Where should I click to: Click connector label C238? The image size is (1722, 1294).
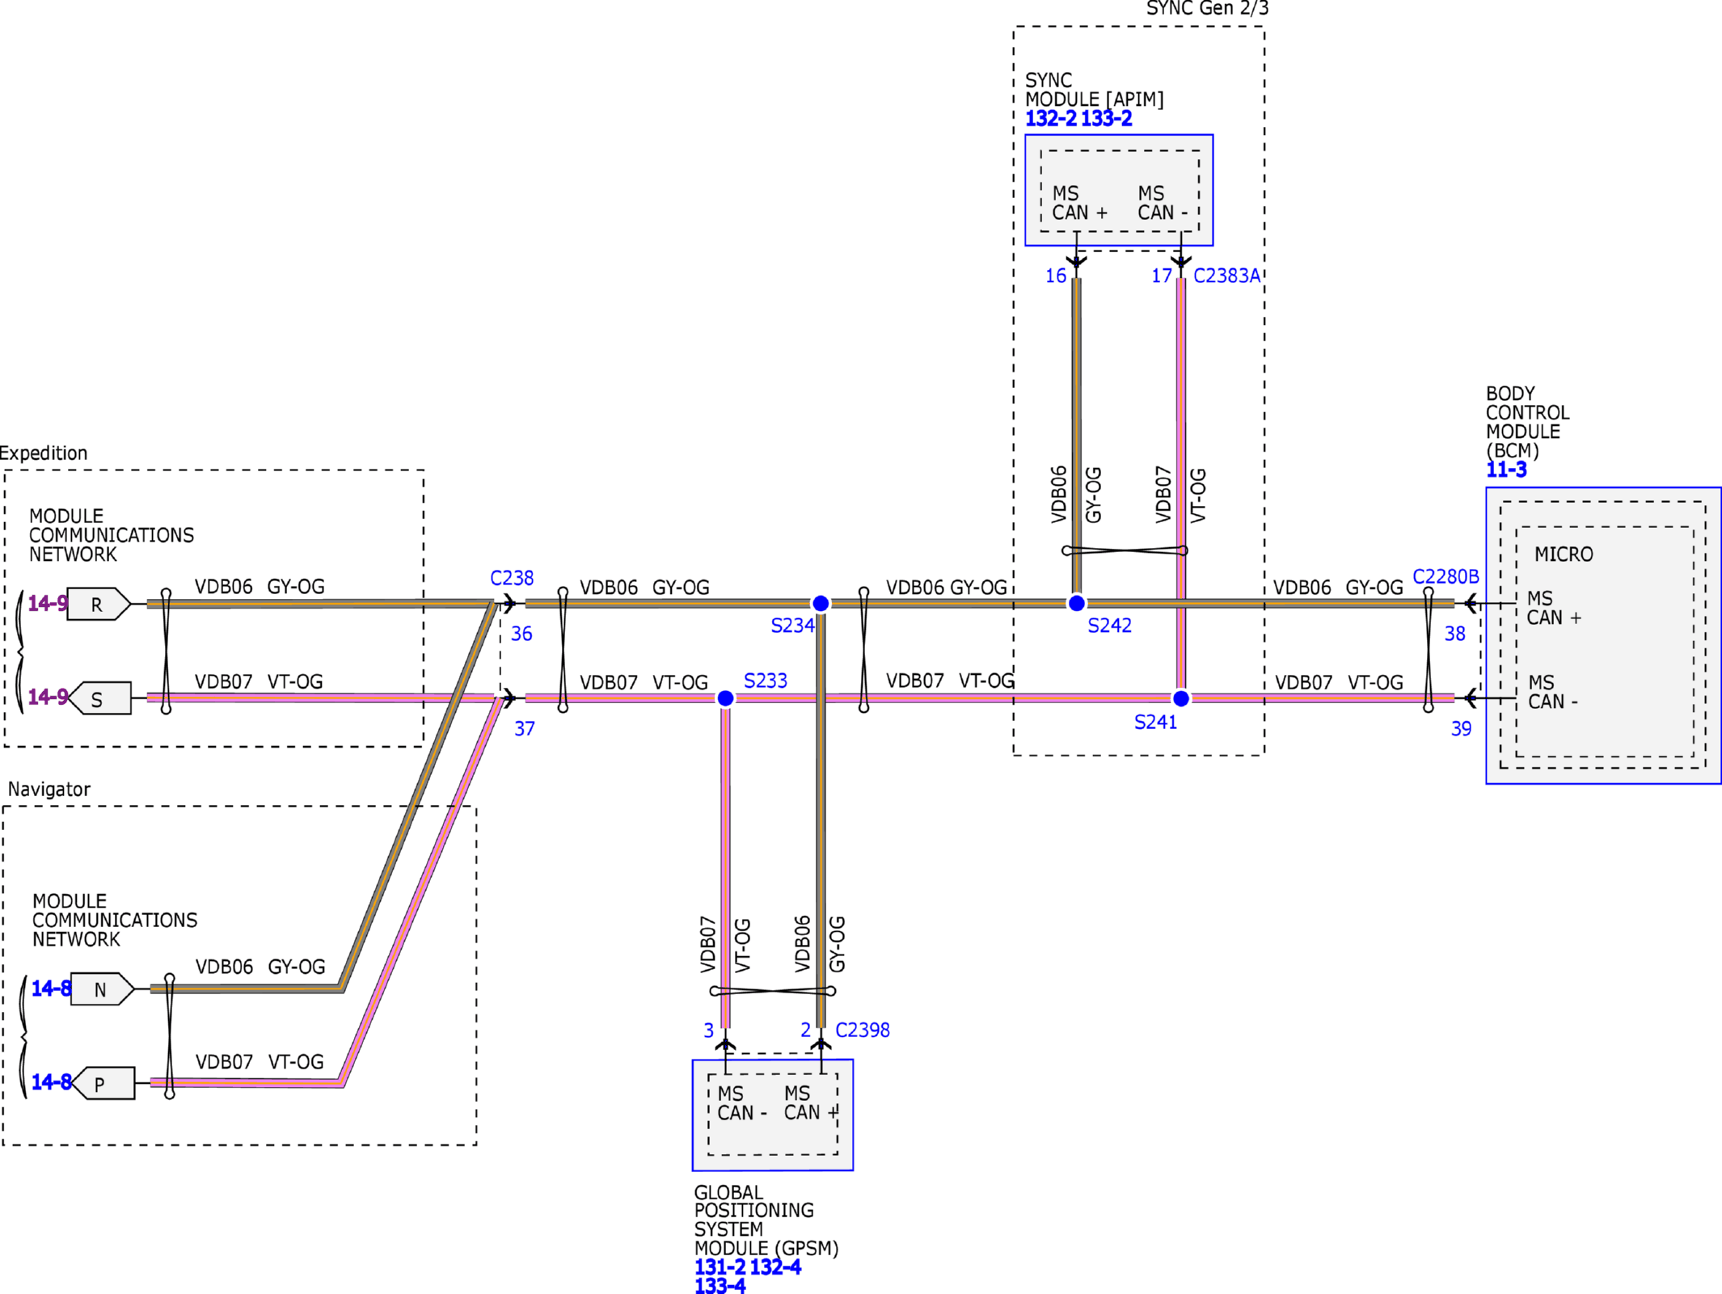512,579
